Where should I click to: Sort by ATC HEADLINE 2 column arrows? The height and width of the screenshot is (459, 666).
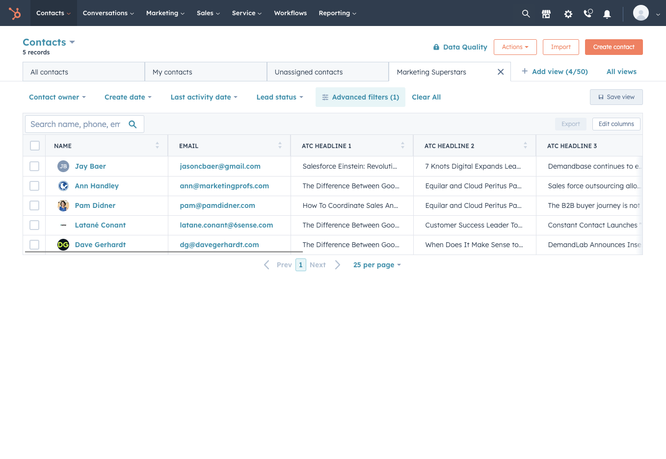[x=525, y=145]
